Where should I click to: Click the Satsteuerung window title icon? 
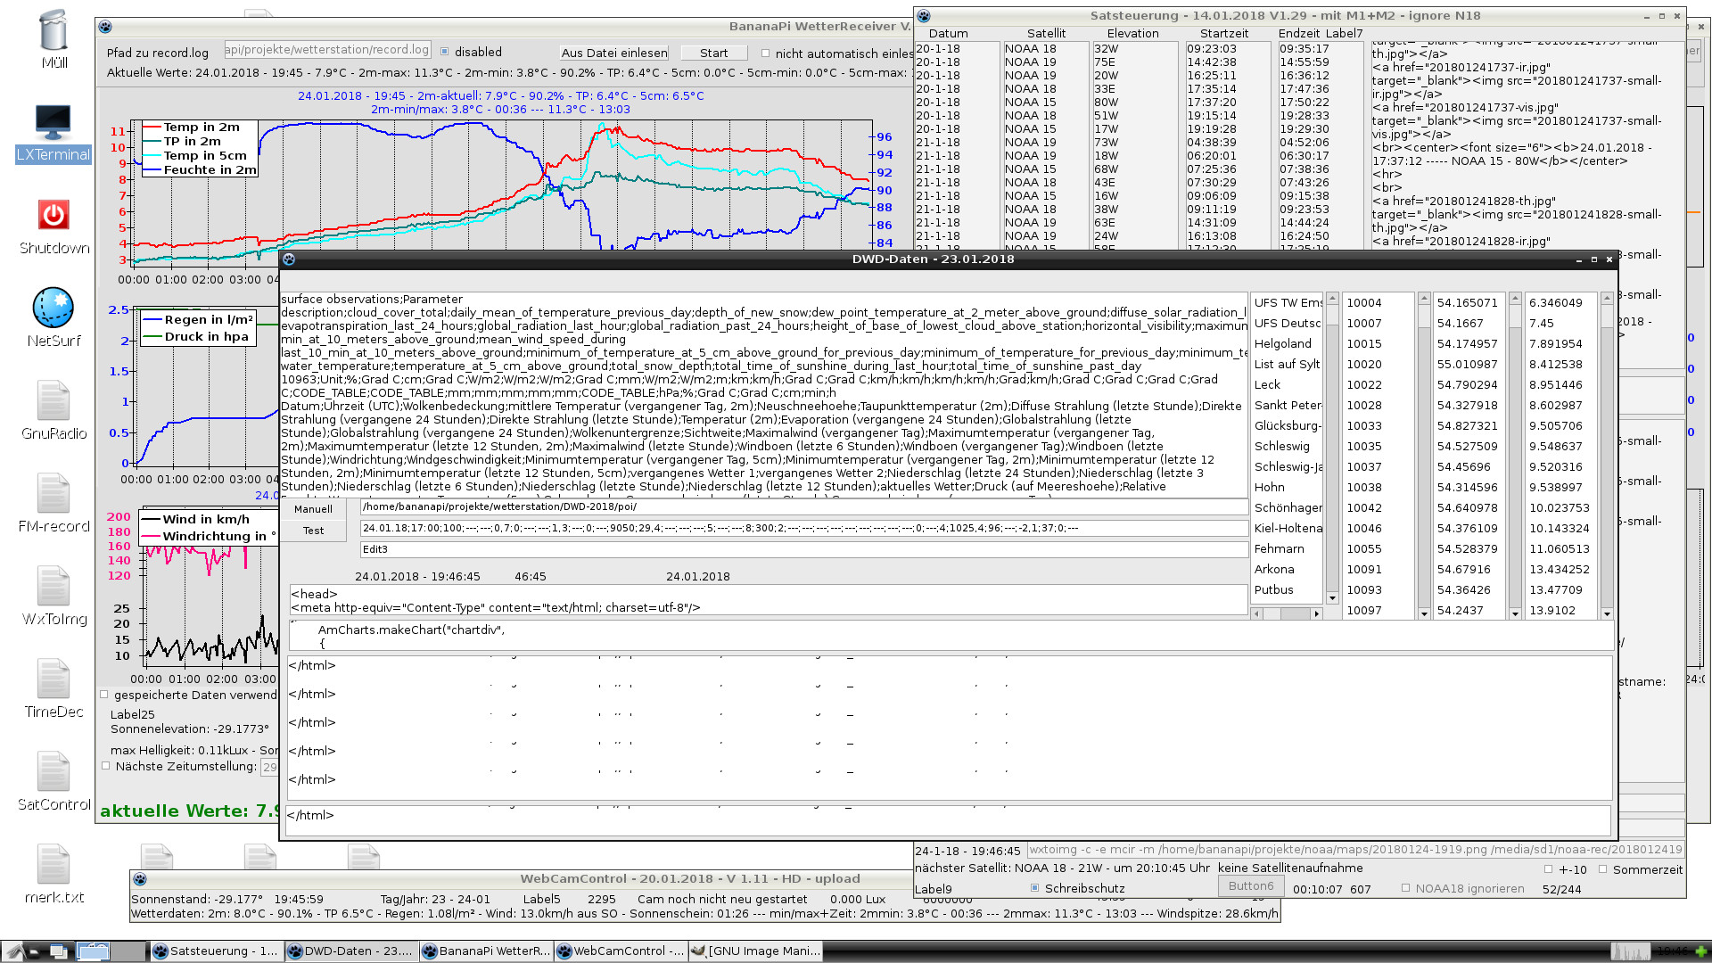pos(924,16)
